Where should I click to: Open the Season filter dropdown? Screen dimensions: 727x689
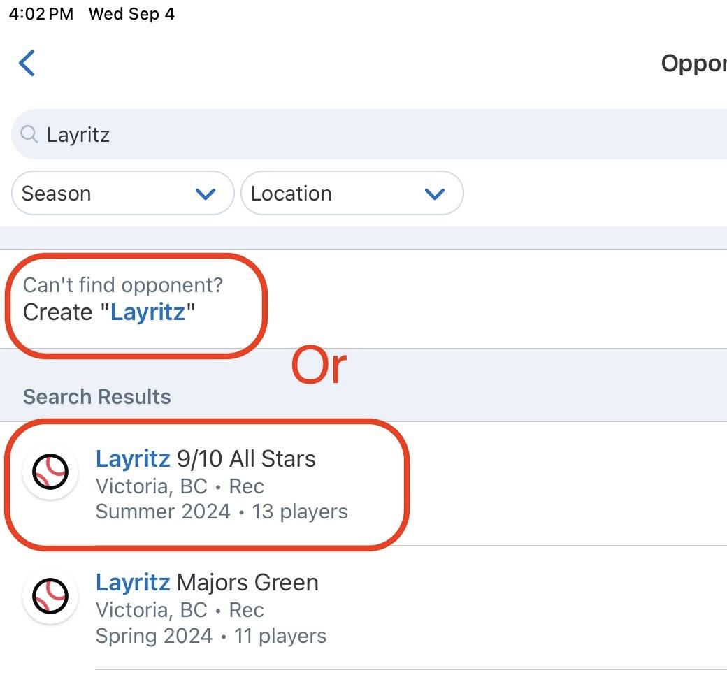[x=122, y=194]
